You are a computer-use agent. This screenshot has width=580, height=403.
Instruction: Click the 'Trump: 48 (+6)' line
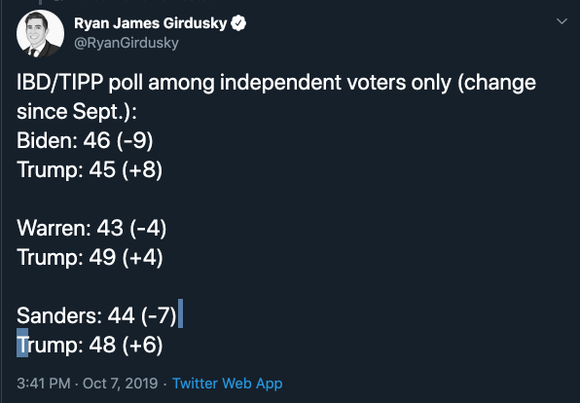90,345
